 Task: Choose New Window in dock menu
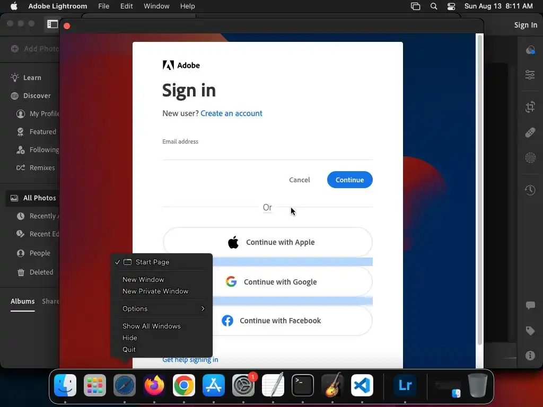point(143,279)
